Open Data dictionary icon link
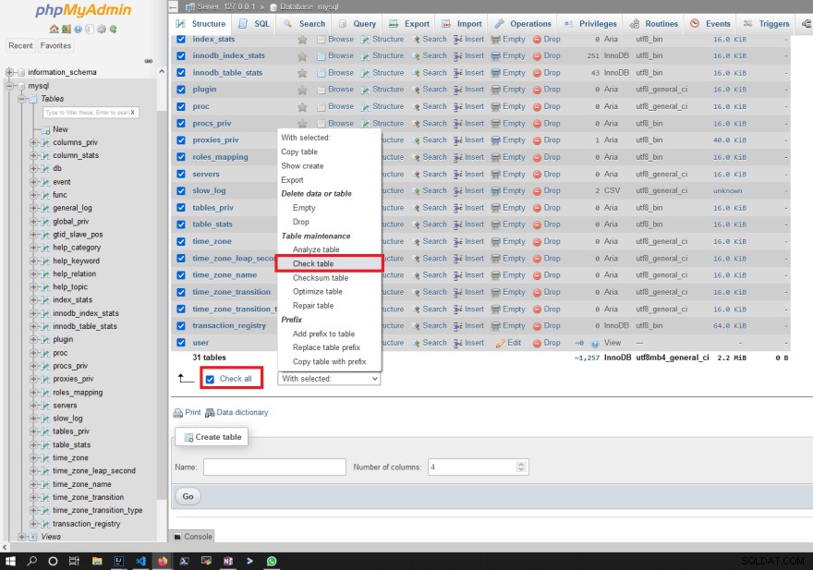This screenshot has width=813, height=570. click(210, 413)
